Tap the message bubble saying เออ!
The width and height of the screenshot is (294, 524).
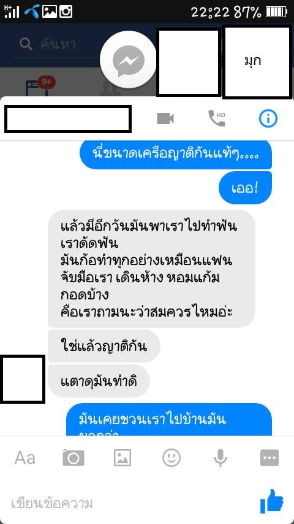[x=245, y=188]
